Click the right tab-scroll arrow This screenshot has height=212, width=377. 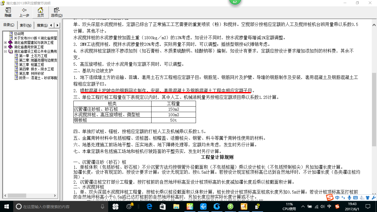tap(57, 25)
